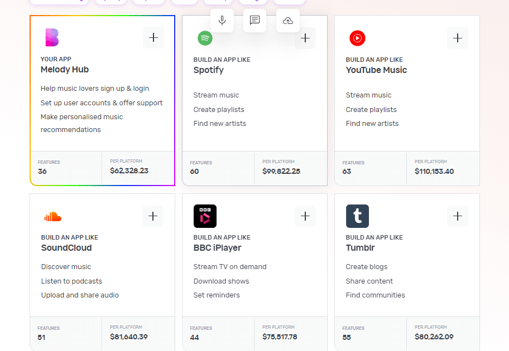
Task: Click the $75,517.78 BBC iPlayer price
Action: [x=280, y=337]
